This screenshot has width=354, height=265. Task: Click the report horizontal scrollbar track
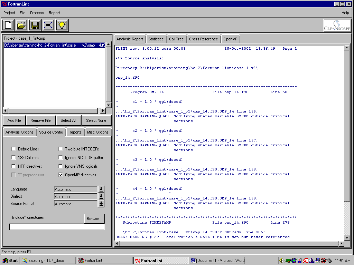229,243
